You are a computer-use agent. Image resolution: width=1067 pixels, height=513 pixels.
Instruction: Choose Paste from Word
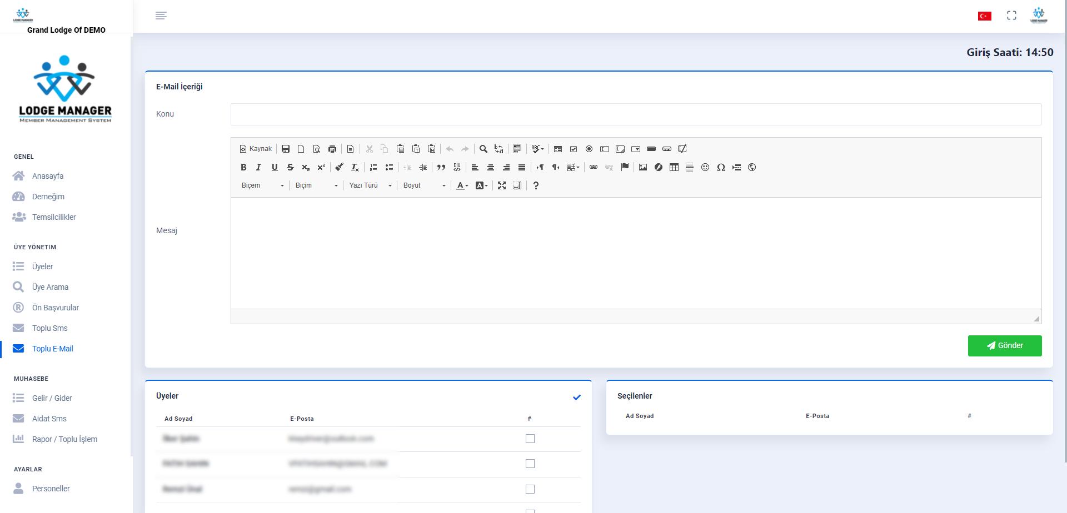tap(431, 149)
